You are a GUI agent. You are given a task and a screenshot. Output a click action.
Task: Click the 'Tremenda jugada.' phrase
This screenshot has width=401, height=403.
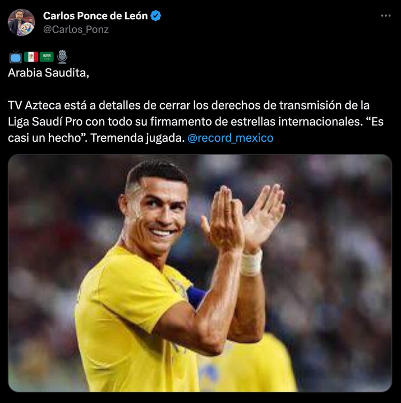(x=137, y=138)
